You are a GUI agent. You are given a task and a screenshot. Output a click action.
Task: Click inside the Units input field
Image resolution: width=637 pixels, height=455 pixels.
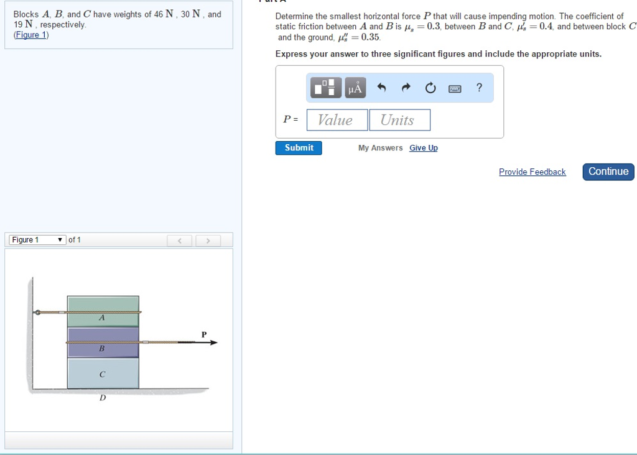(399, 119)
